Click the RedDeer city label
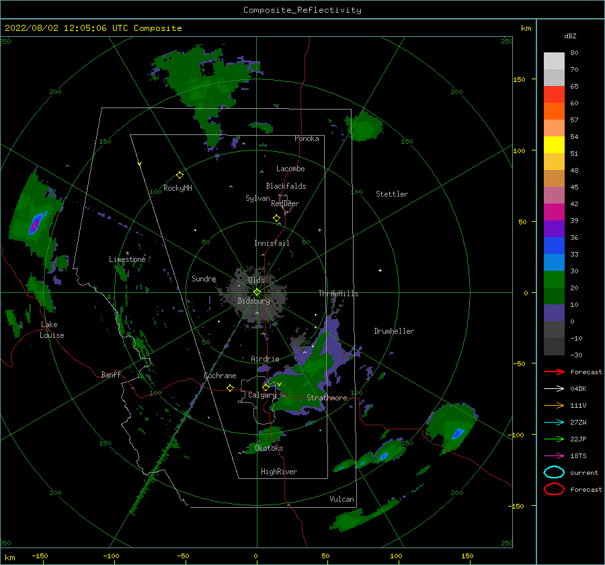Viewport: 605px width, 565px height. pos(285,204)
